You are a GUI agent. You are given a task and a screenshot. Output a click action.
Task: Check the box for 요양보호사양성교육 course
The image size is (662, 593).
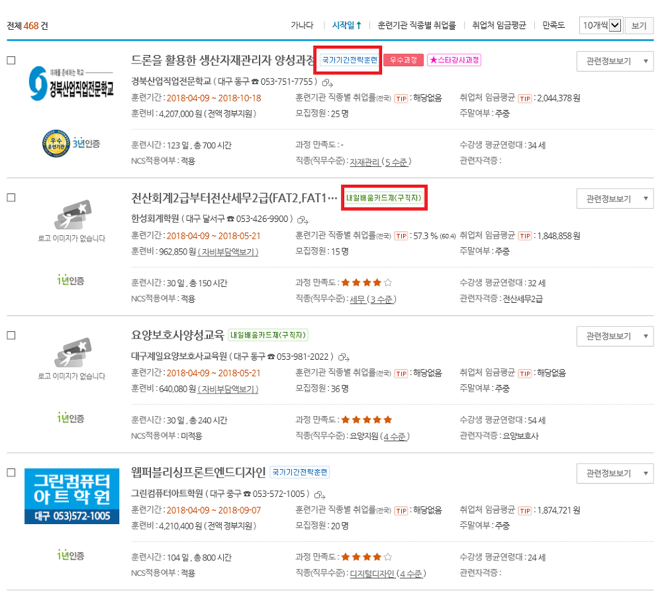pyautogui.click(x=11, y=336)
